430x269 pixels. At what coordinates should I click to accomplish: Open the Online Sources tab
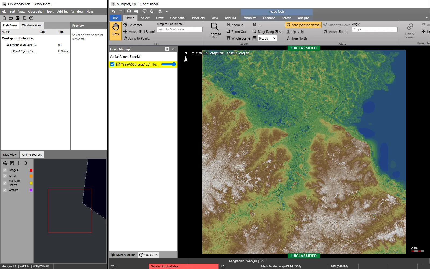(x=32, y=155)
